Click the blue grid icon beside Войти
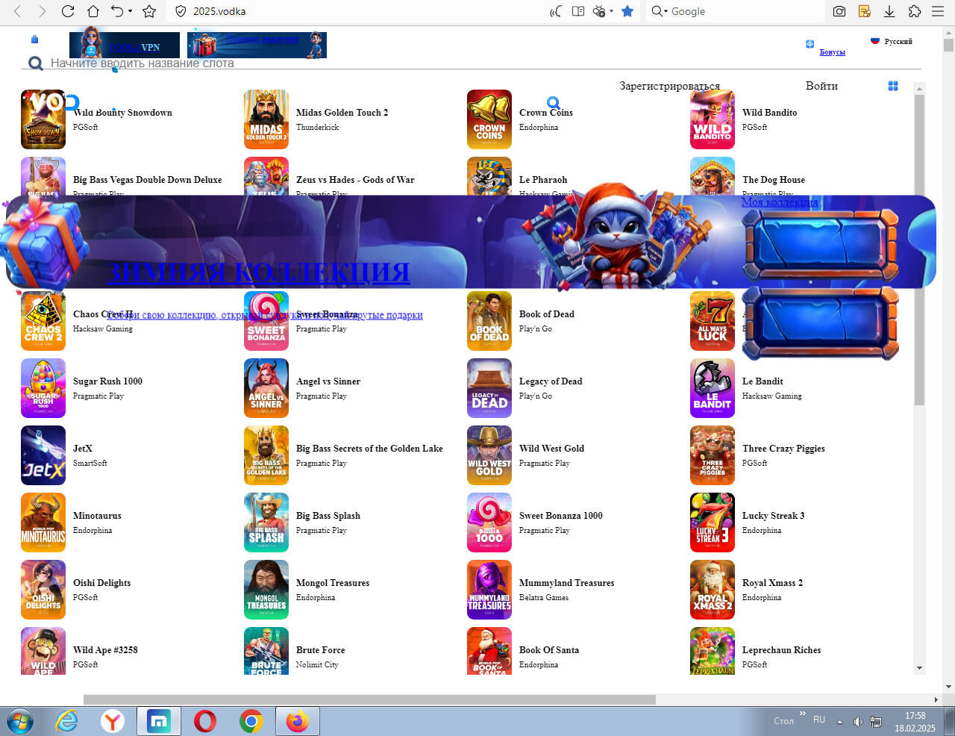This screenshot has width=955, height=736. tap(893, 86)
